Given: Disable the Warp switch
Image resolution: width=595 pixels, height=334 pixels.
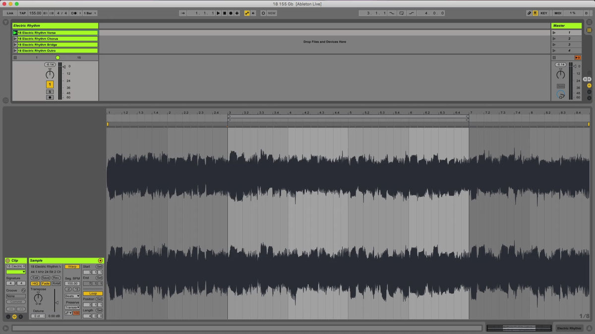Looking at the screenshot, I should pyautogui.click(x=72, y=266).
